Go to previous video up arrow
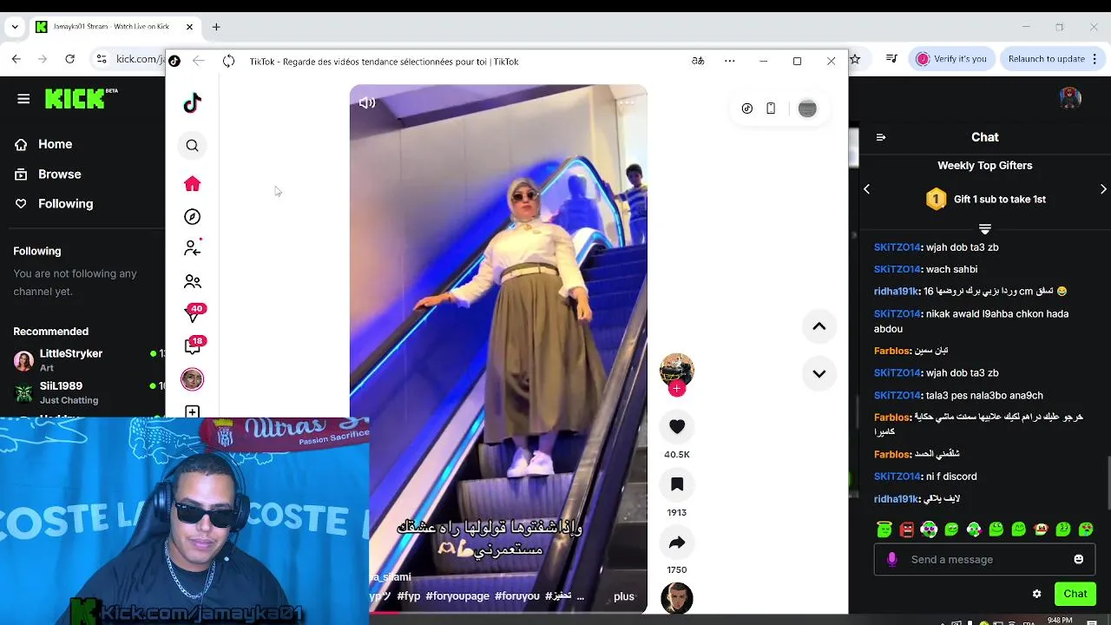The image size is (1111, 625). [x=818, y=326]
